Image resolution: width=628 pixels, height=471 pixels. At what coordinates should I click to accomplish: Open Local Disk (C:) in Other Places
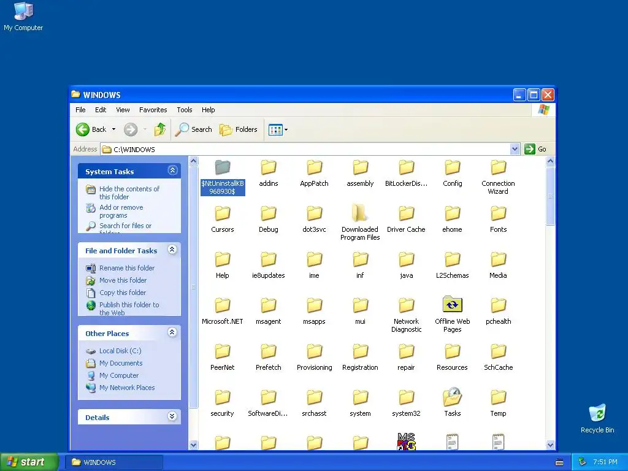pos(120,351)
